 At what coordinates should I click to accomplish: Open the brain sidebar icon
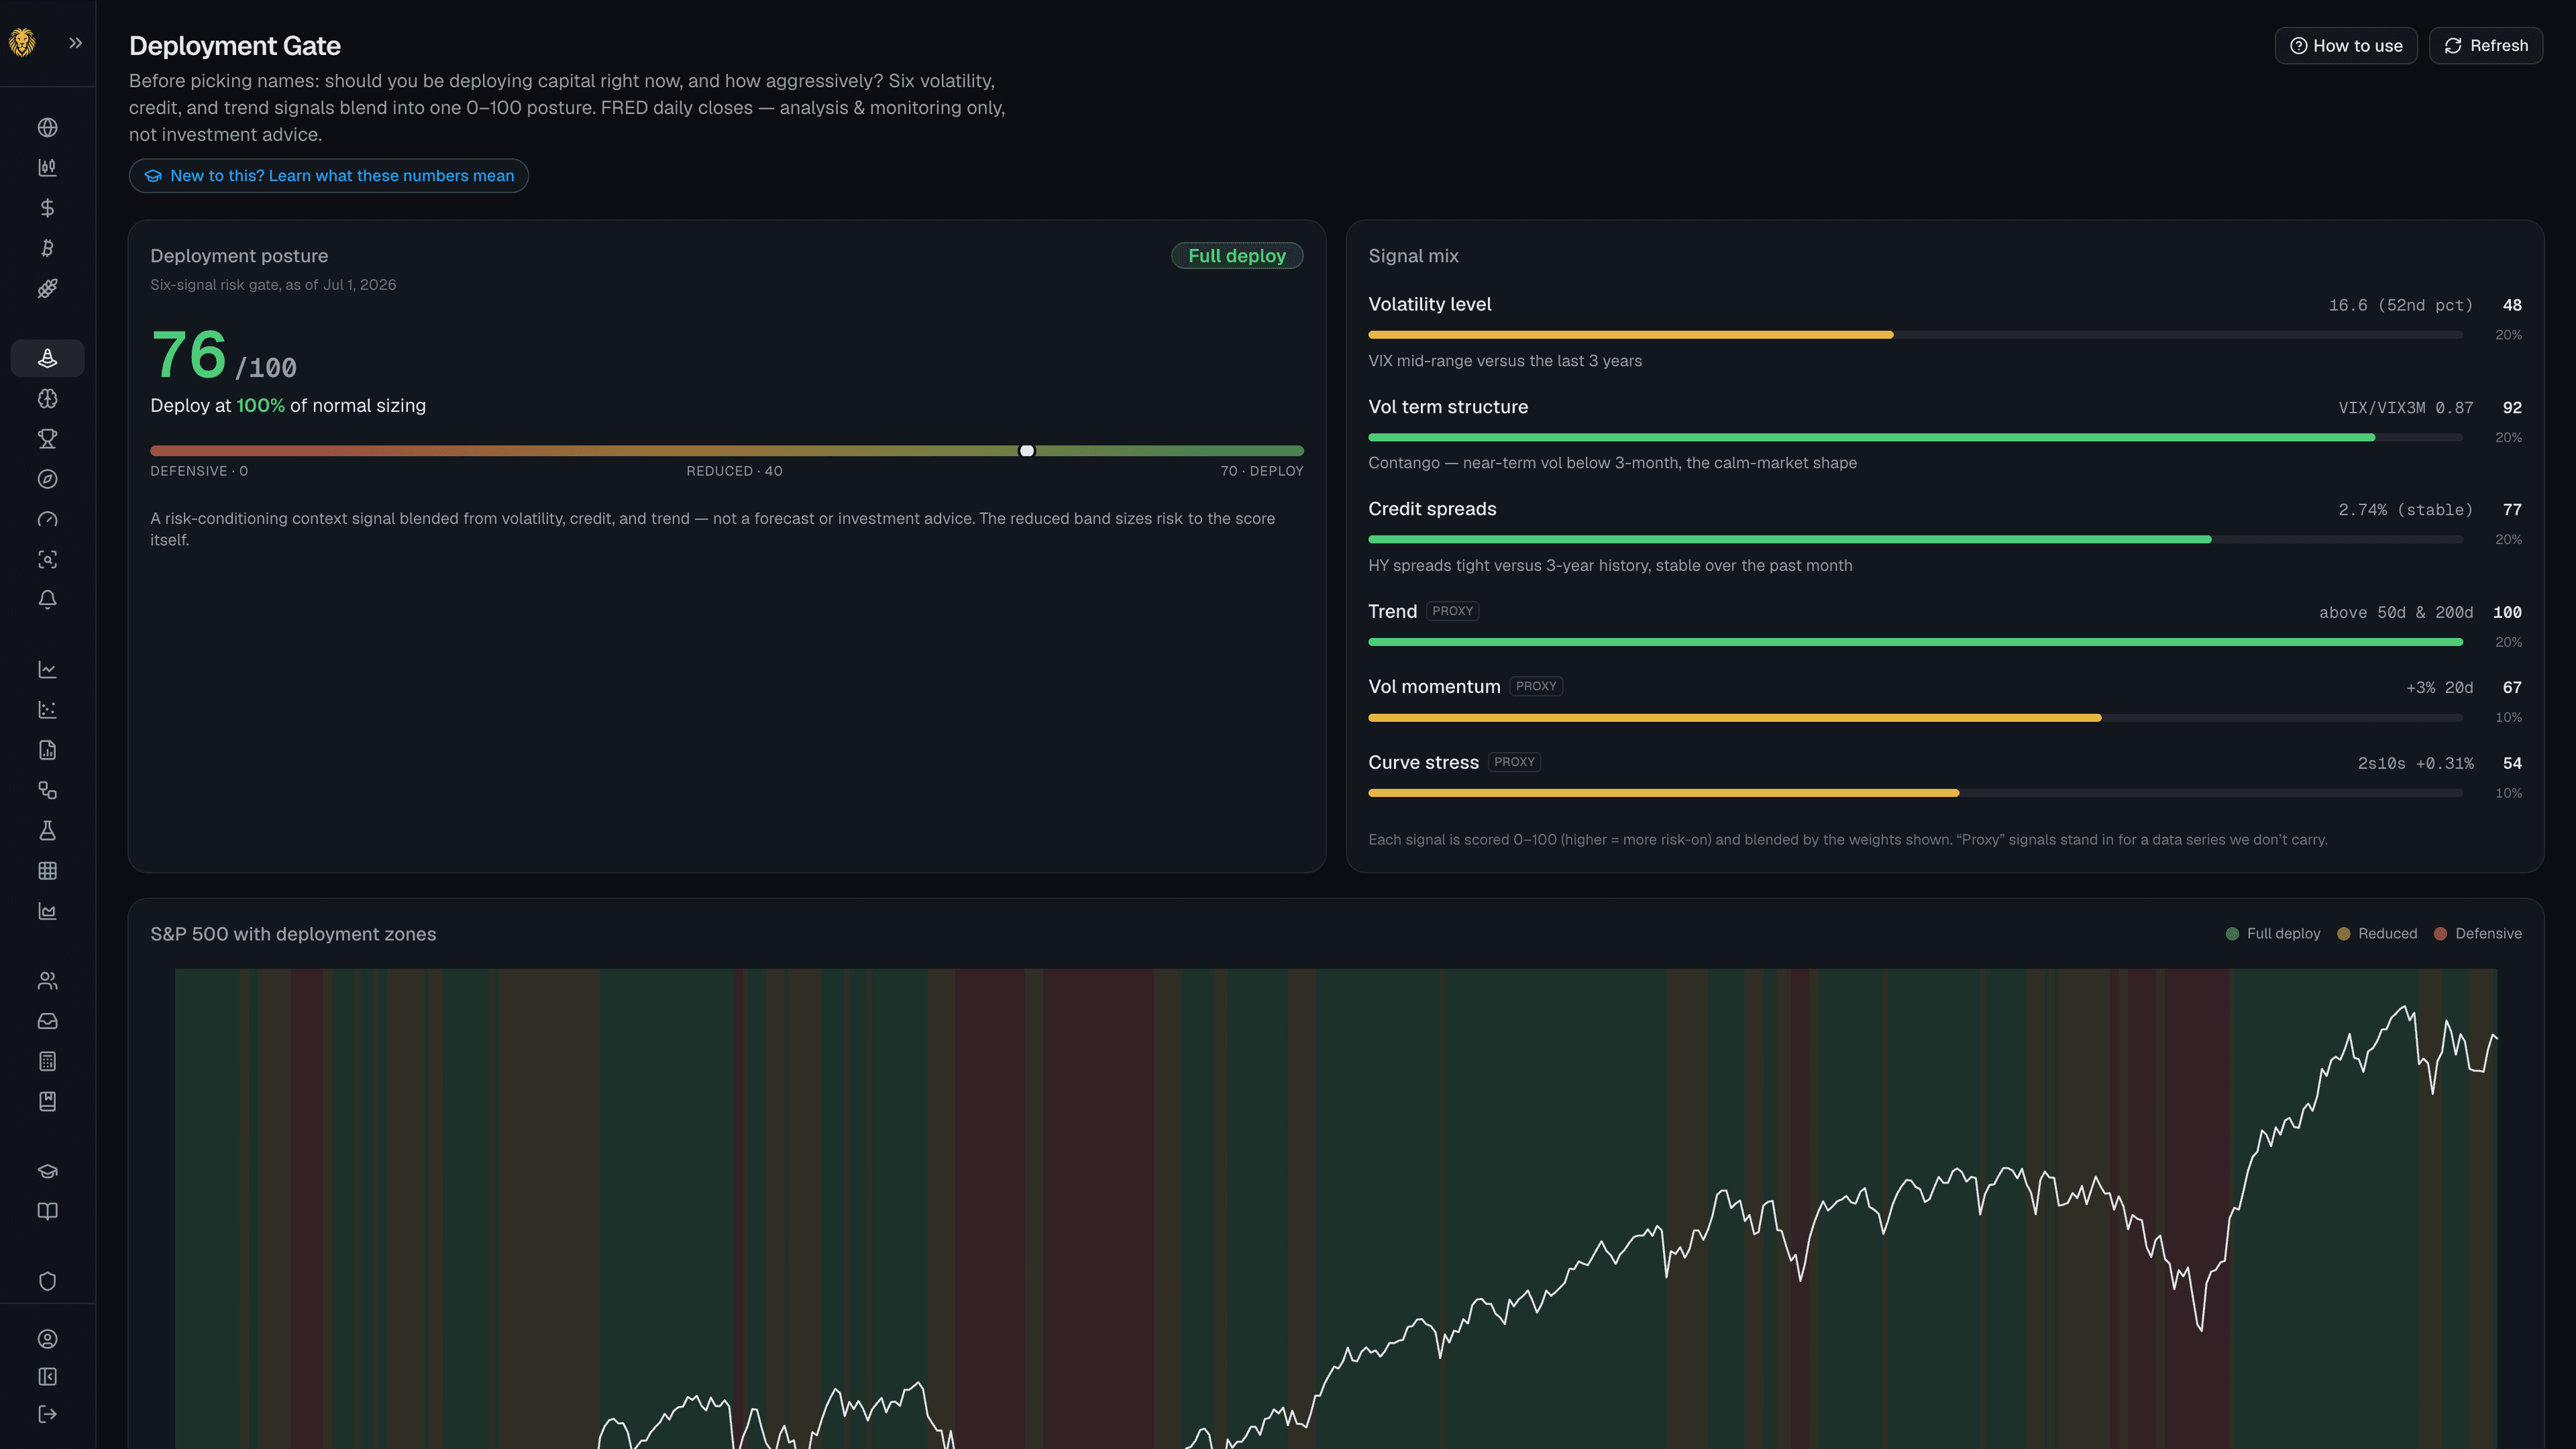(x=47, y=398)
